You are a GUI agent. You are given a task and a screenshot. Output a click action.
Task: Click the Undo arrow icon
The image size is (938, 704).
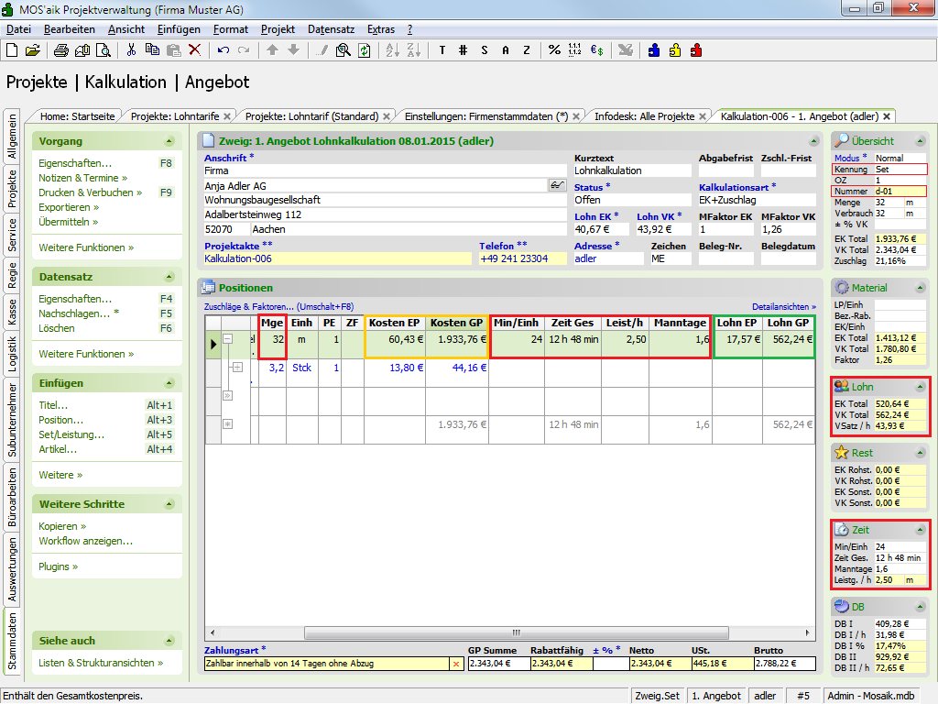[223, 50]
